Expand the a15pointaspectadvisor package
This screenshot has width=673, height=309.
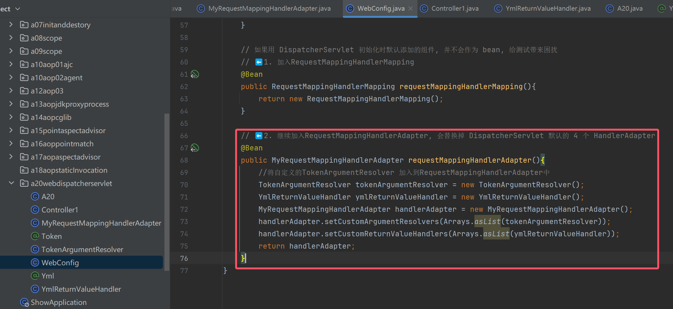pos(11,130)
